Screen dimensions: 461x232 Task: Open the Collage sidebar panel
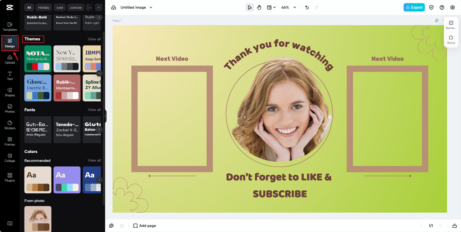pyautogui.click(x=10, y=158)
